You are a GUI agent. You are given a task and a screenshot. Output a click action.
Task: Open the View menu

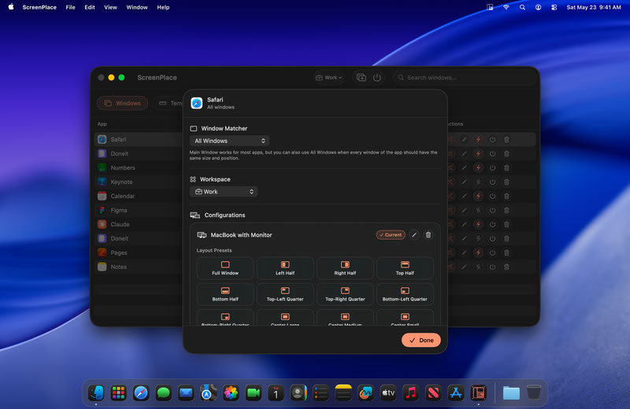[x=110, y=7]
